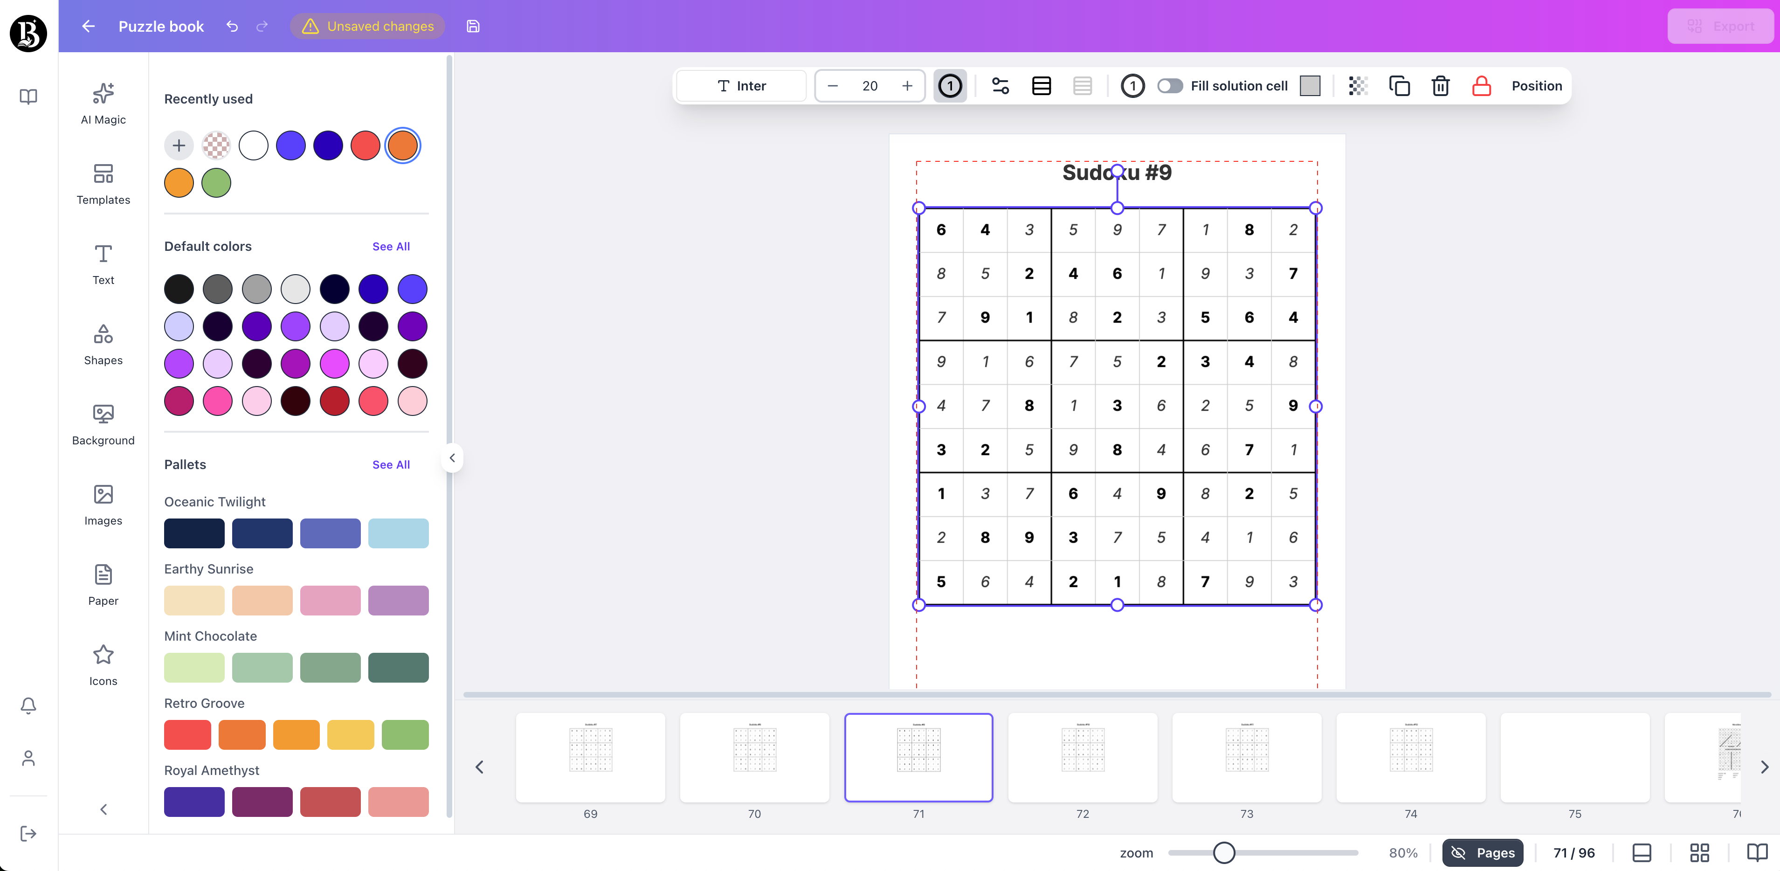Open the AI Magic panel
Image resolution: width=1780 pixels, height=871 pixels.
point(102,102)
